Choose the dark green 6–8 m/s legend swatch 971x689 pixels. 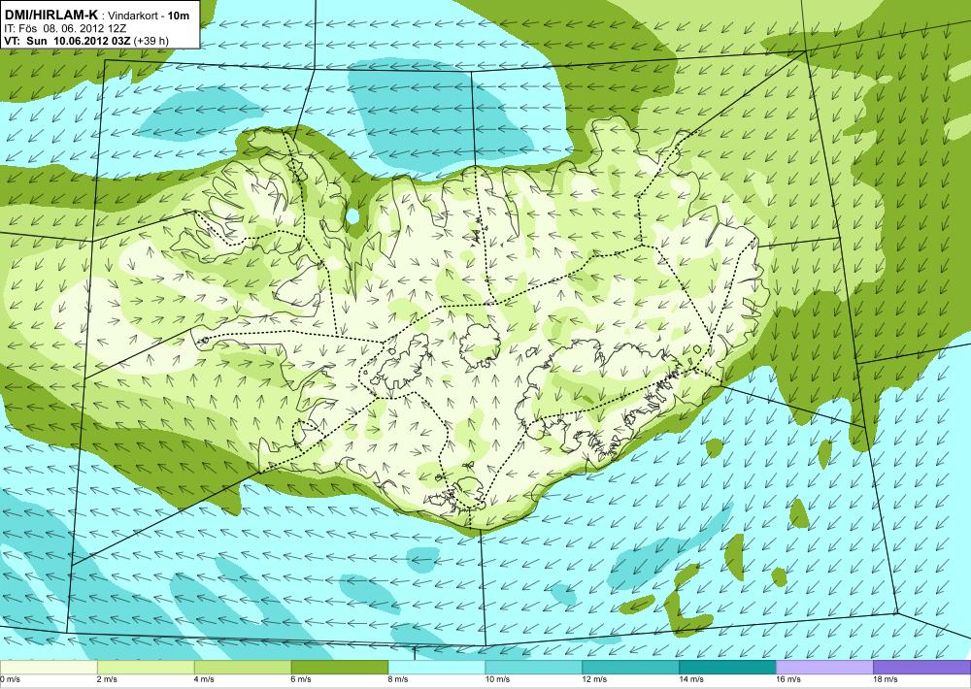coord(339,668)
